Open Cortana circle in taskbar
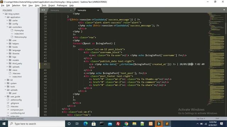 [69, 124]
